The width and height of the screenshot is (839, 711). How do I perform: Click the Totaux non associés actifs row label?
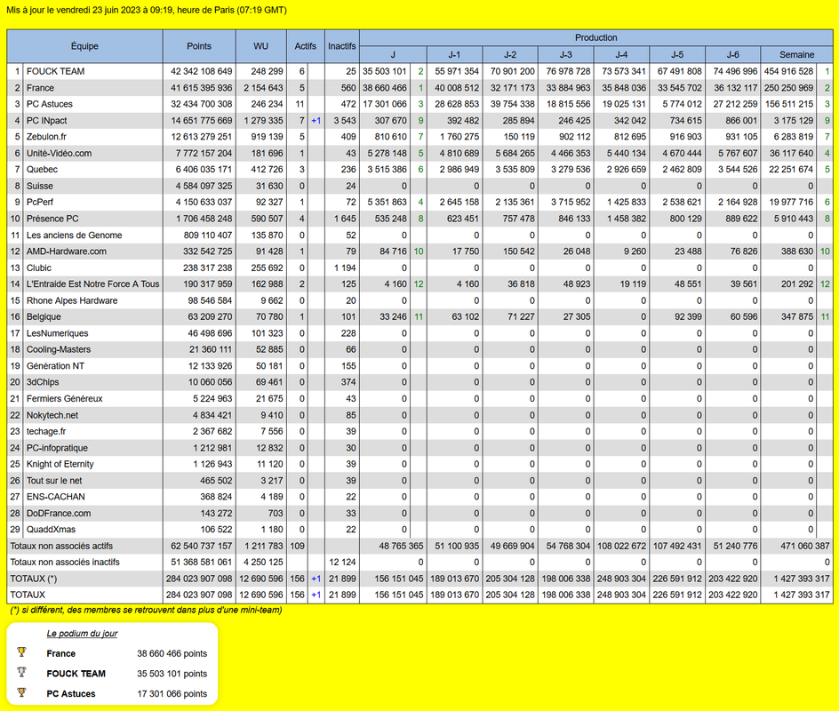click(x=61, y=546)
